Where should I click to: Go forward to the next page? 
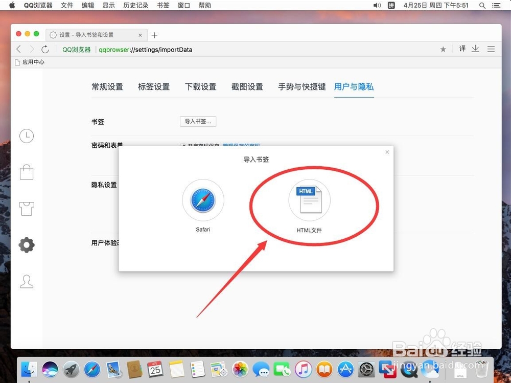pyautogui.click(x=32, y=49)
